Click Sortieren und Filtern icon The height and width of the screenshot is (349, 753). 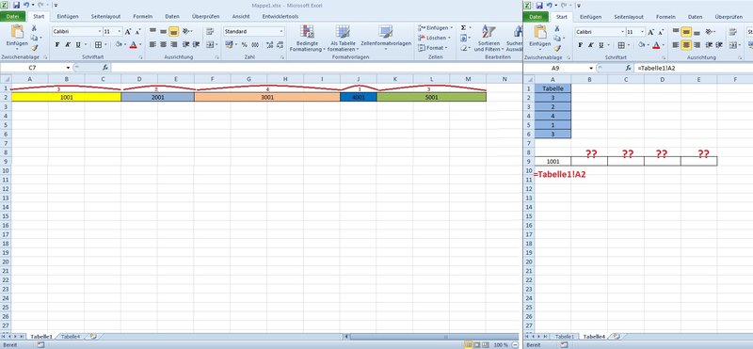[489, 32]
